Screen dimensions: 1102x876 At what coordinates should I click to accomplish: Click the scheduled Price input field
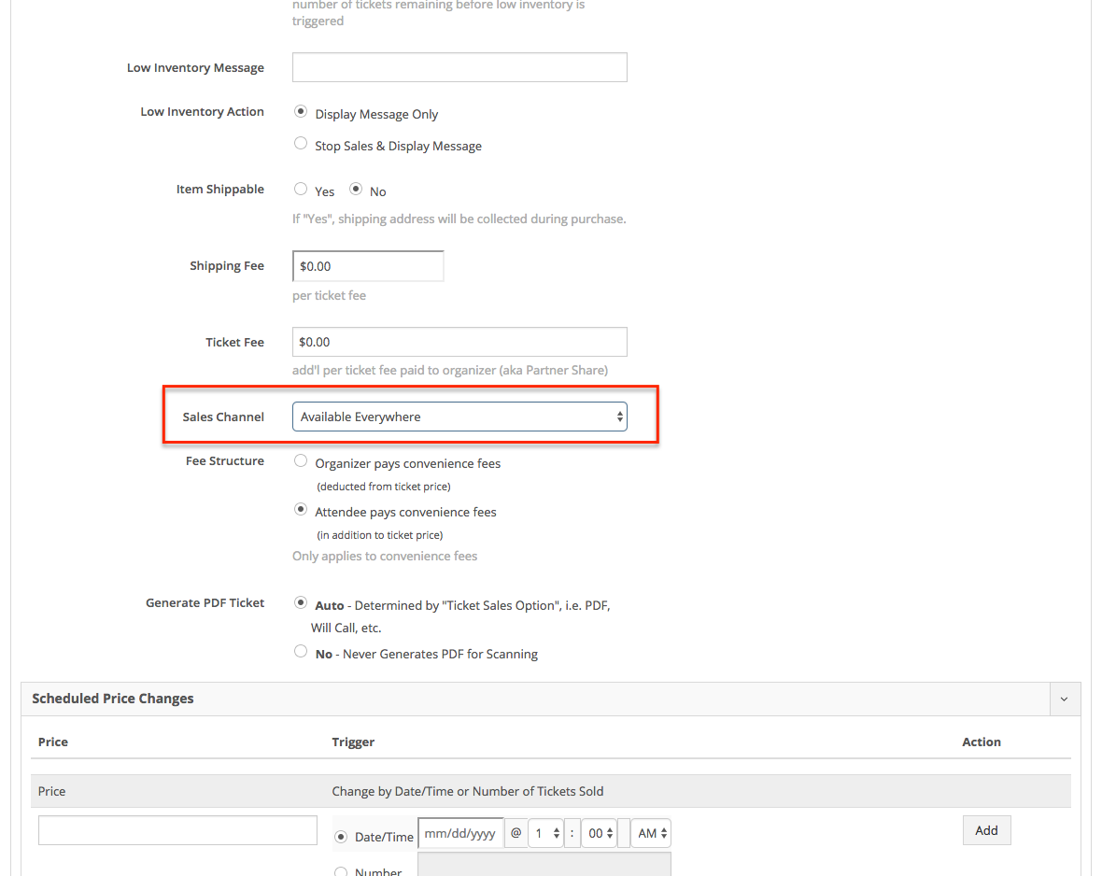tap(177, 830)
